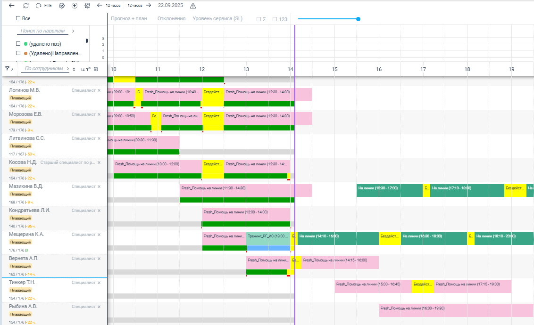Remove Тинкер Т.Н. with the x icon
Image resolution: width=534 pixels, height=325 pixels.
pyautogui.click(x=99, y=283)
